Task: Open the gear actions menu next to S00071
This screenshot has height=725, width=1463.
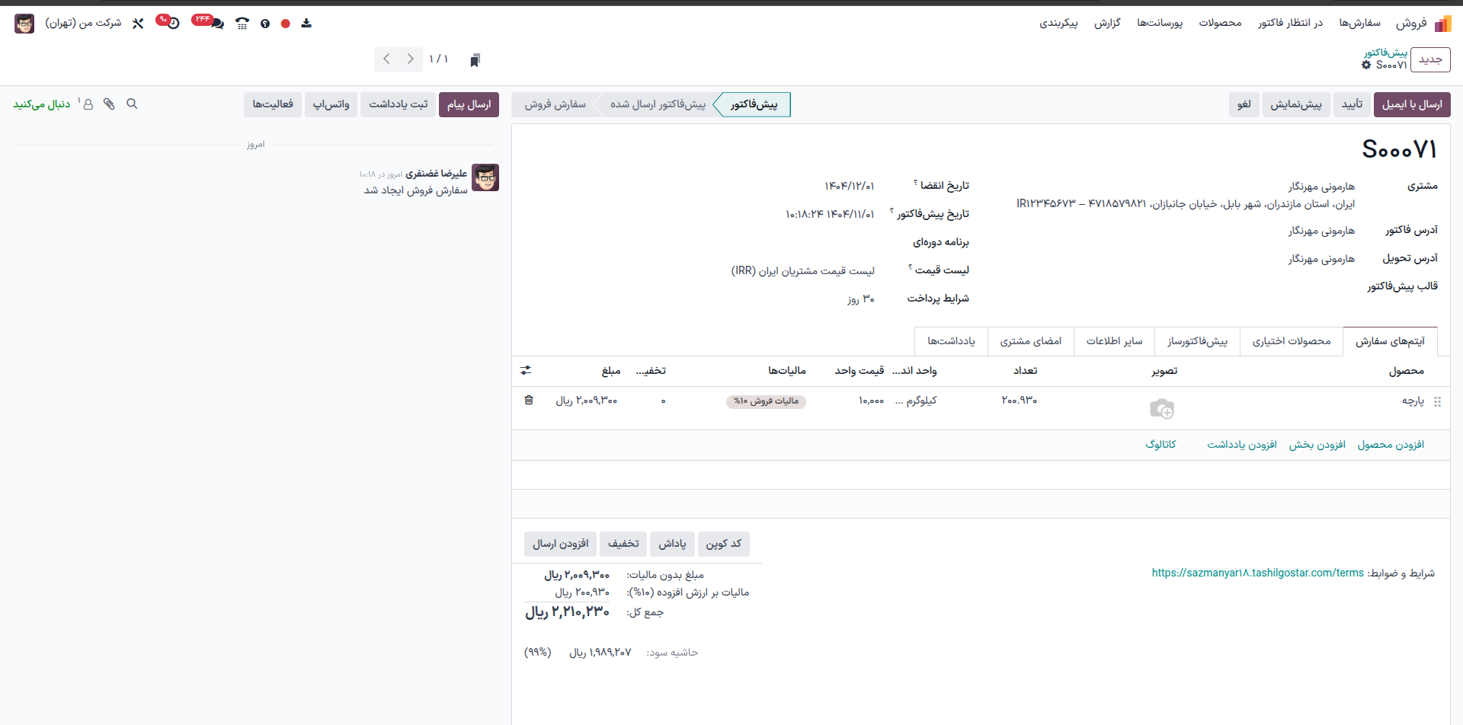Action: pyautogui.click(x=1366, y=65)
